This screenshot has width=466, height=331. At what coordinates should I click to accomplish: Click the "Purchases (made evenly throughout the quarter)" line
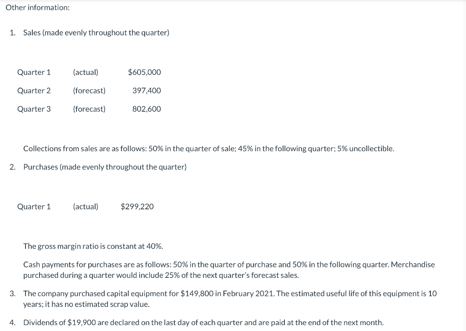105,167
